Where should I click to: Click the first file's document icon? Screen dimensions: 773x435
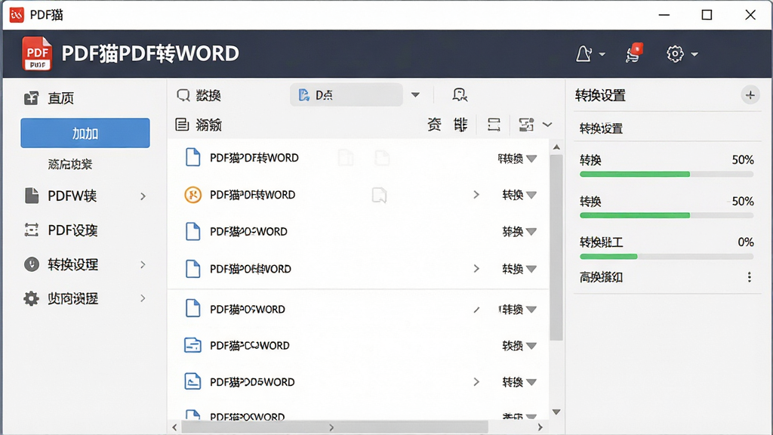(x=192, y=158)
